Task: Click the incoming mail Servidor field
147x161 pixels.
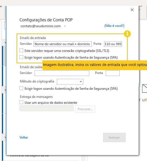Action: [62, 44]
